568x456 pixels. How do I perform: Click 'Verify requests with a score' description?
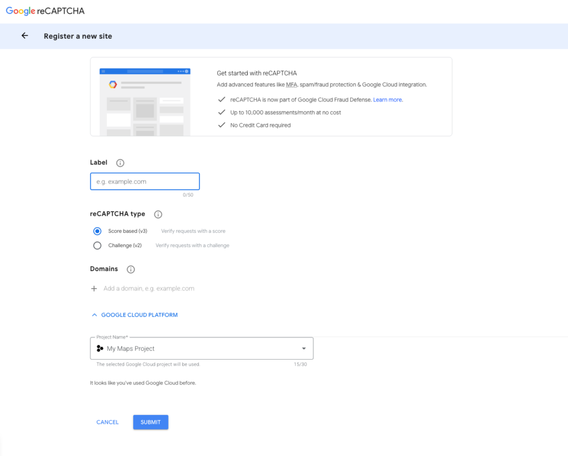193,231
